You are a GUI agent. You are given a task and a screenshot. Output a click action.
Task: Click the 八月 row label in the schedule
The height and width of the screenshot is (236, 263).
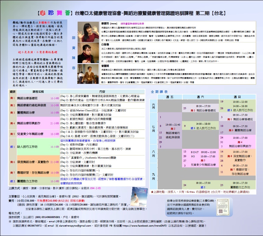[x=153, y=154]
